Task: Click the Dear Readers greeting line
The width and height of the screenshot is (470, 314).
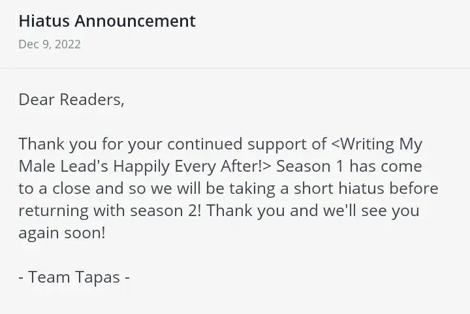Action: coord(71,99)
